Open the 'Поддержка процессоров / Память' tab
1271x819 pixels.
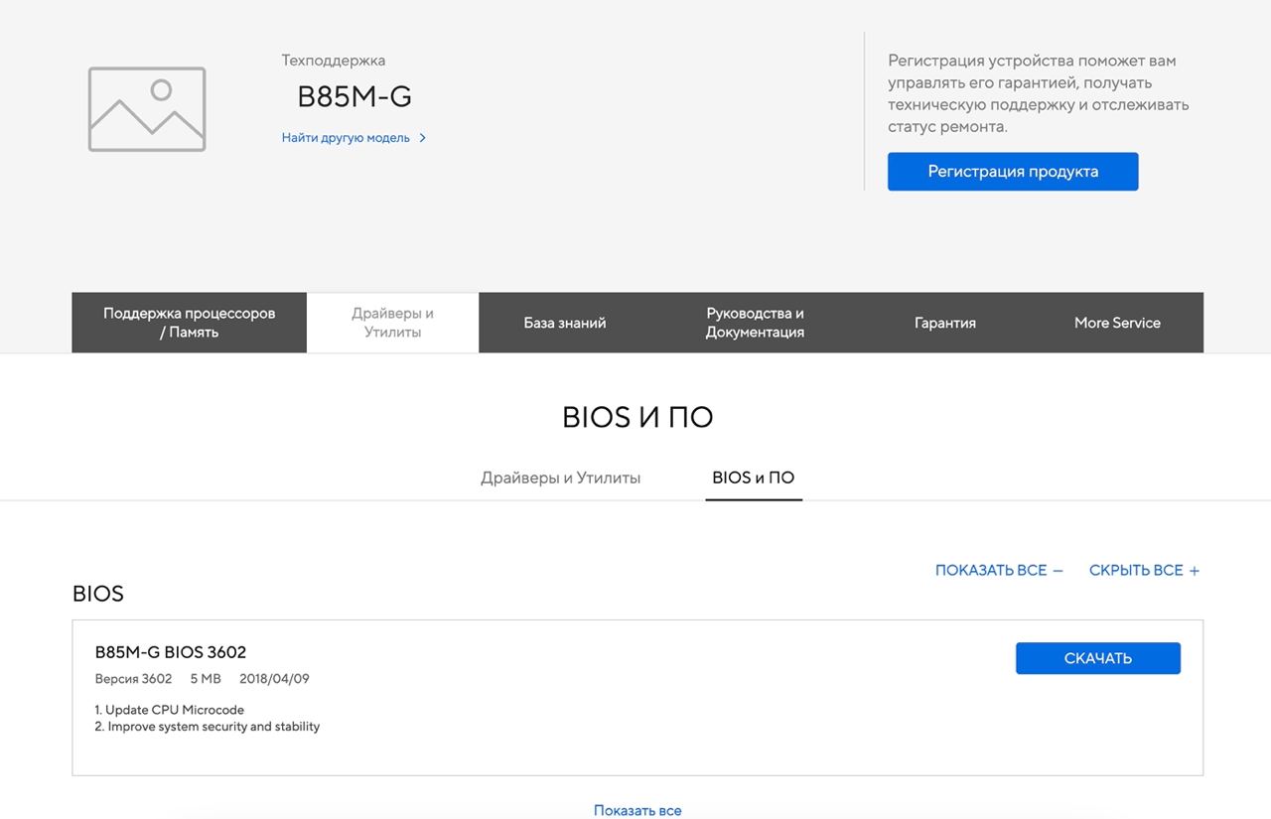[x=189, y=323]
